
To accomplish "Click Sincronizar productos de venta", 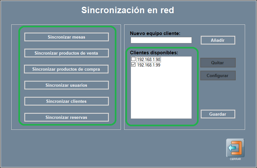I will (66, 53).
